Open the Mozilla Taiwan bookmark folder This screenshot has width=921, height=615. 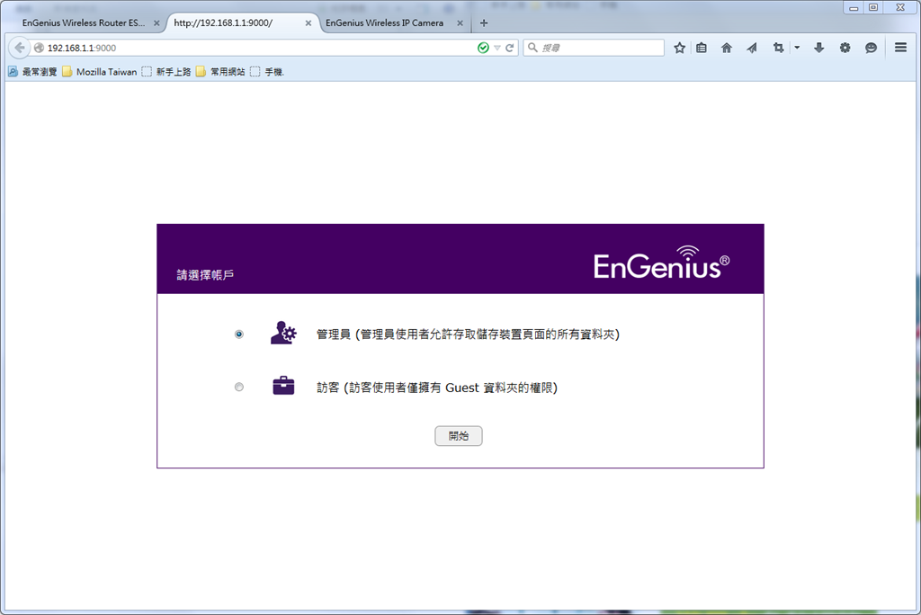point(99,72)
